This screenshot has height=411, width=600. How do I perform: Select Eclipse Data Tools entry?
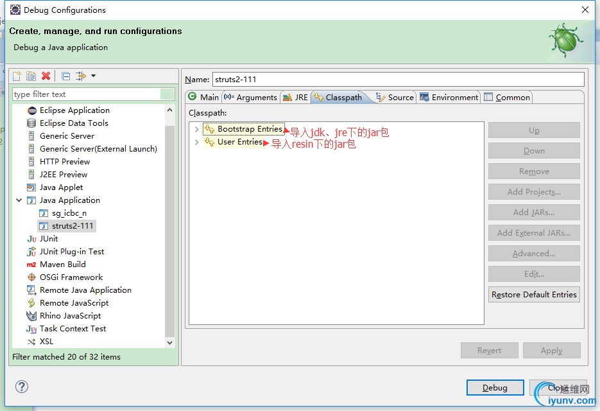74,123
